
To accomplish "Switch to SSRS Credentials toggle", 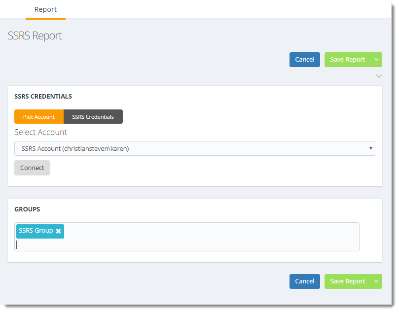I will [93, 117].
